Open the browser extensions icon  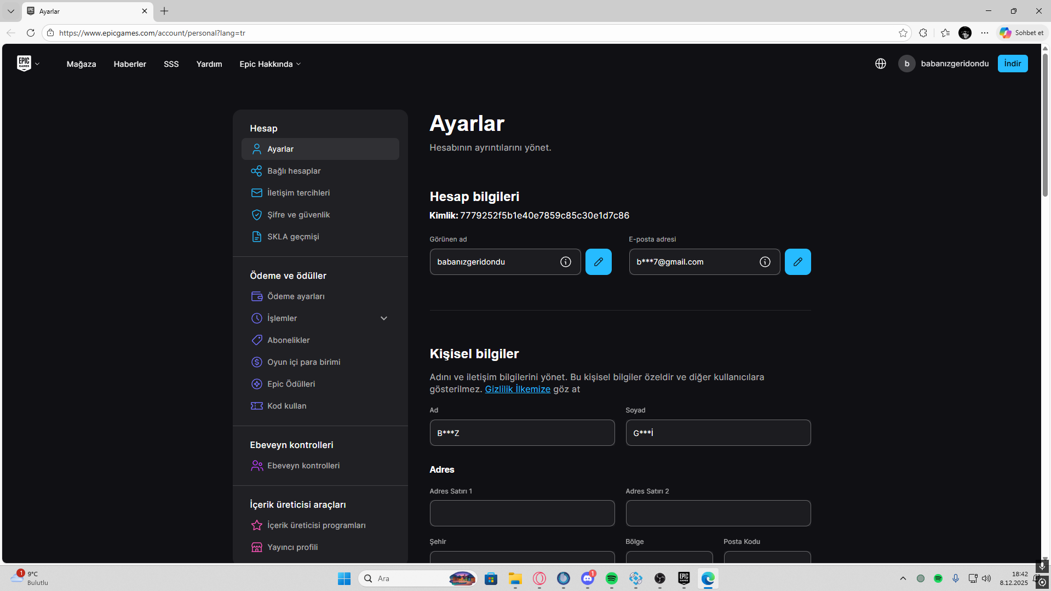(x=923, y=33)
